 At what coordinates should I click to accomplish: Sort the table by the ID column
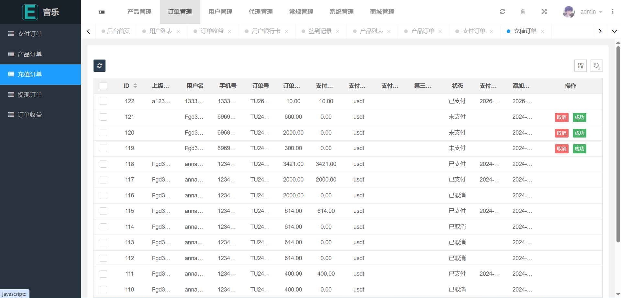point(135,86)
